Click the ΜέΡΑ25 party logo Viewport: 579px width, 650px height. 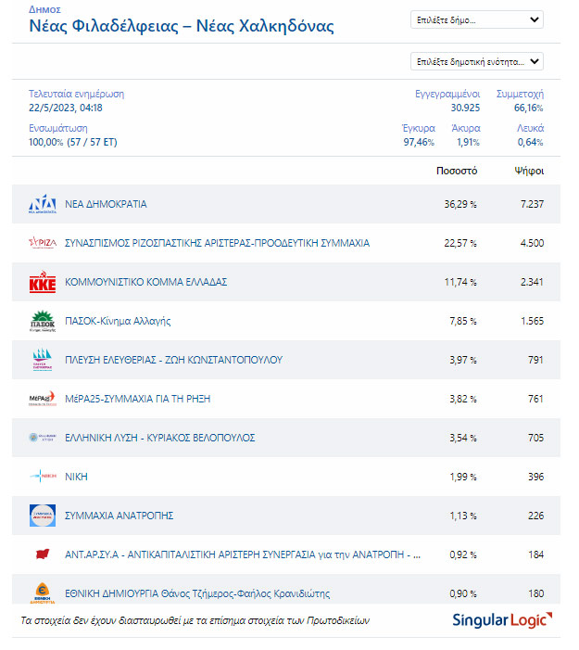(43, 399)
